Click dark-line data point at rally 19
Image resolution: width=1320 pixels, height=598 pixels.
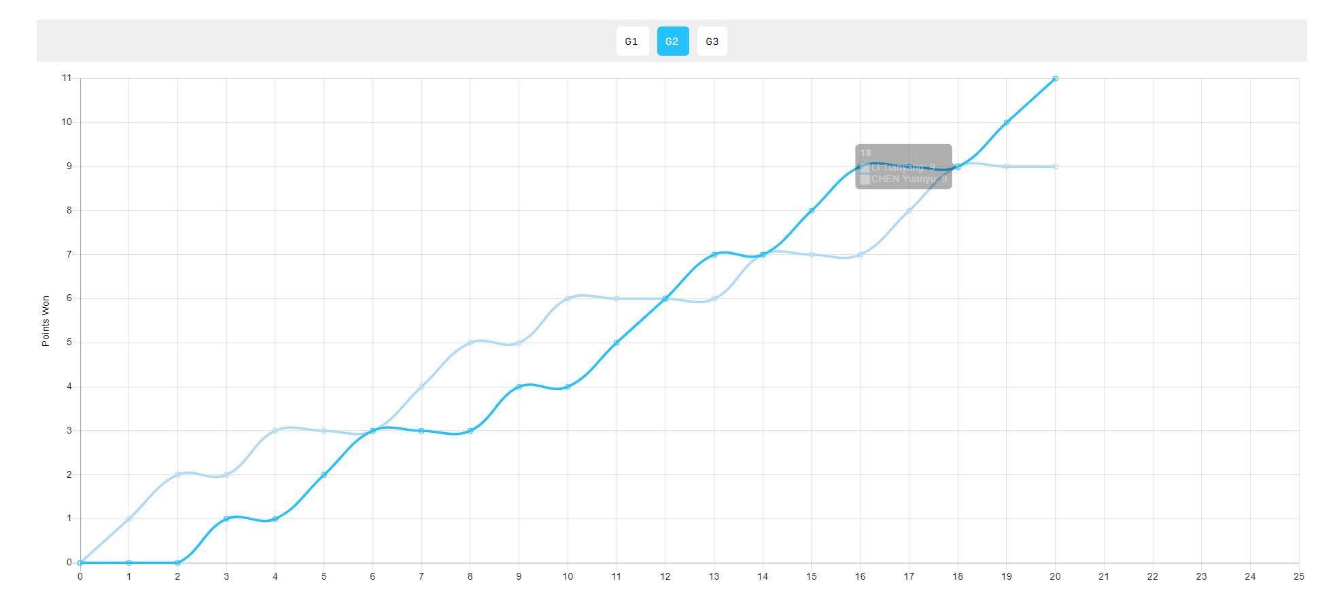[1006, 123]
